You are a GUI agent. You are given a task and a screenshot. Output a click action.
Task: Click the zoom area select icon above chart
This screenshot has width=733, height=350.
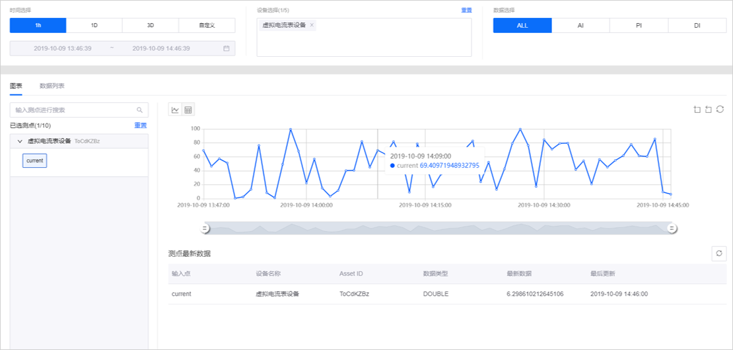point(697,110)
